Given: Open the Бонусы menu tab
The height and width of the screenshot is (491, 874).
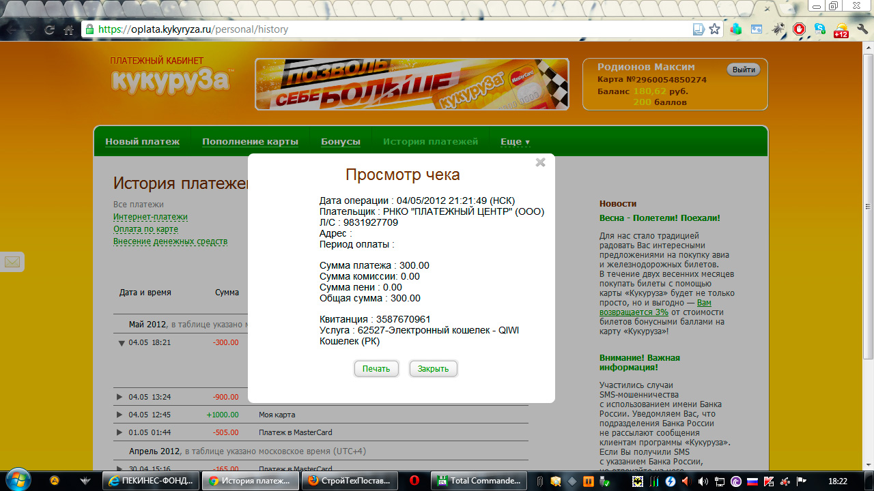Looking at the screenshot, I should pyautogui.click(x=341, y=142).
